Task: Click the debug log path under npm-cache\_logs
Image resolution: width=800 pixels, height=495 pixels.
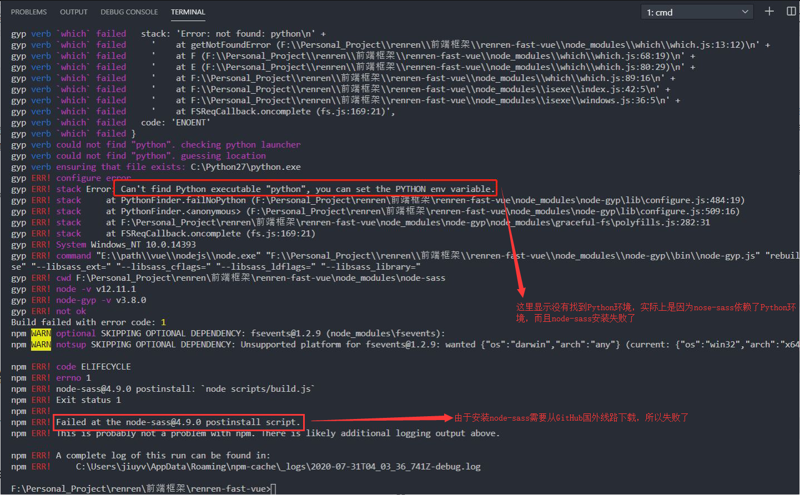Action: coord(278,467)
